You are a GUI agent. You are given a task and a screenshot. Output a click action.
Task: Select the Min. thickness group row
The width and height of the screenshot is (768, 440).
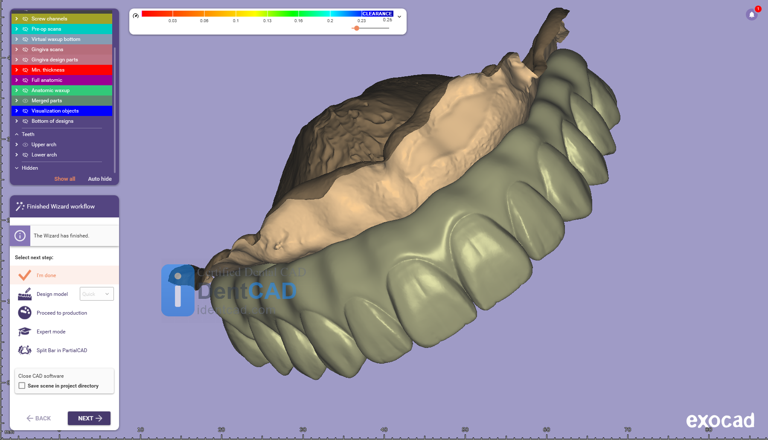click(68, 70)
